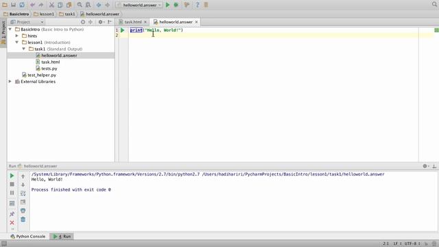Image resolution: width=439 pixels, height=247 pixels.
Task: Close the helloworld.answer tab
Action: click(197, 22)
